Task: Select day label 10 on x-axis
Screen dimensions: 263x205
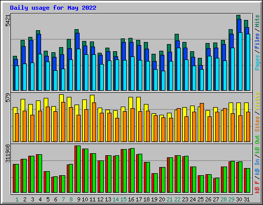Action: coord(85,199)
